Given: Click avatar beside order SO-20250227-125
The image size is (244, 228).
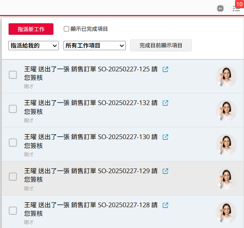Looking at the screenshot, I should pyautogui.click(x=226, y=76).
